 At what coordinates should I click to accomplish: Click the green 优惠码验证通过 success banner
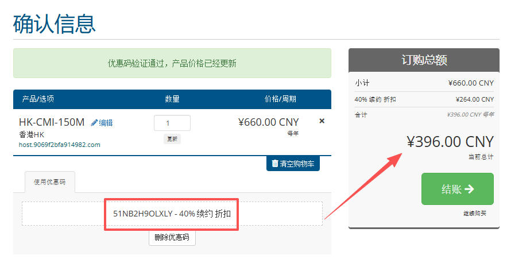tap(172, 63)
